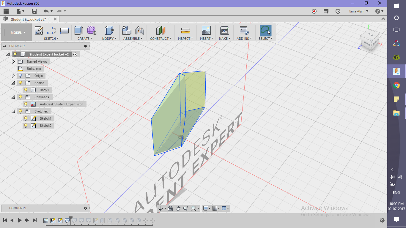
Task: Click the red record button icon
Action: pos(314,11)
